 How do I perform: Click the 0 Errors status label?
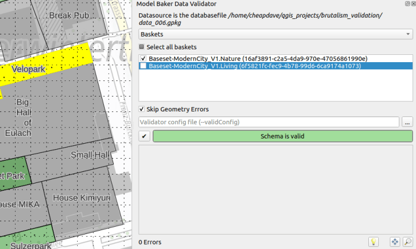[150, 242]
